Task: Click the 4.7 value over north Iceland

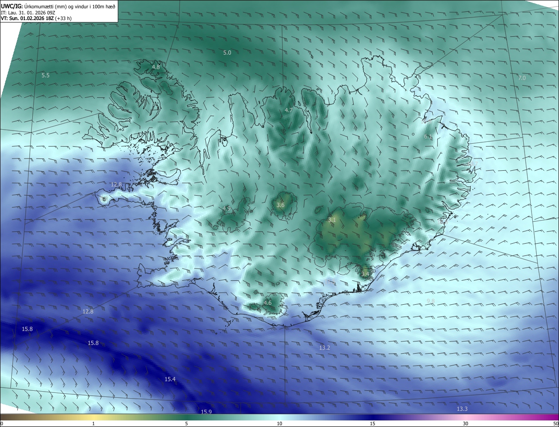Action: (x=289, y=110)
